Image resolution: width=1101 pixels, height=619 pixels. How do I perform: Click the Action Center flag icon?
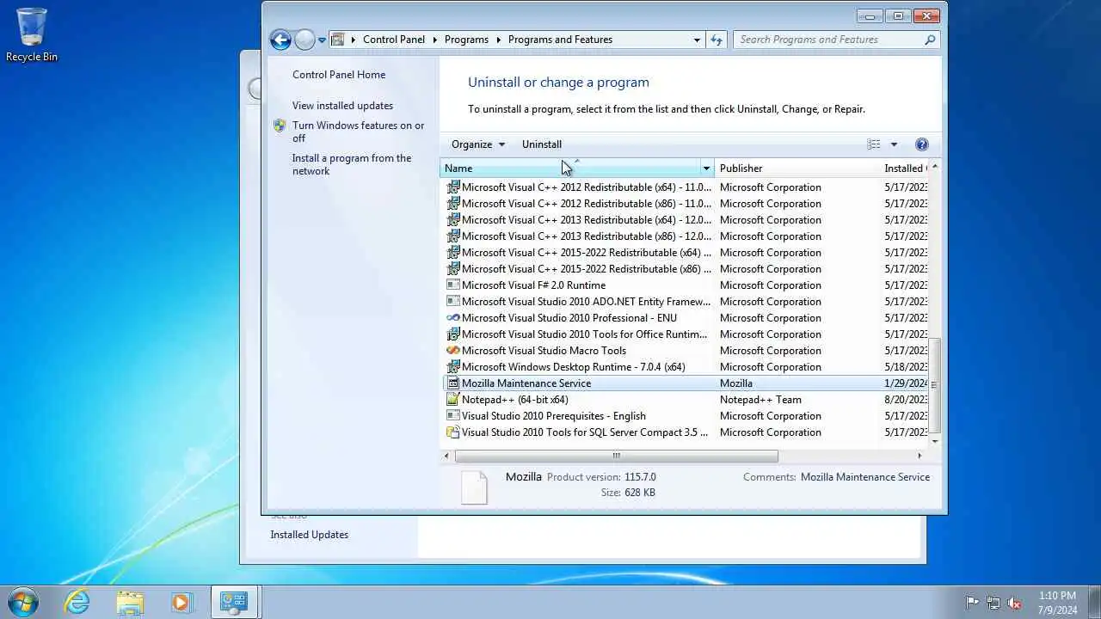[x=972, y=603]
